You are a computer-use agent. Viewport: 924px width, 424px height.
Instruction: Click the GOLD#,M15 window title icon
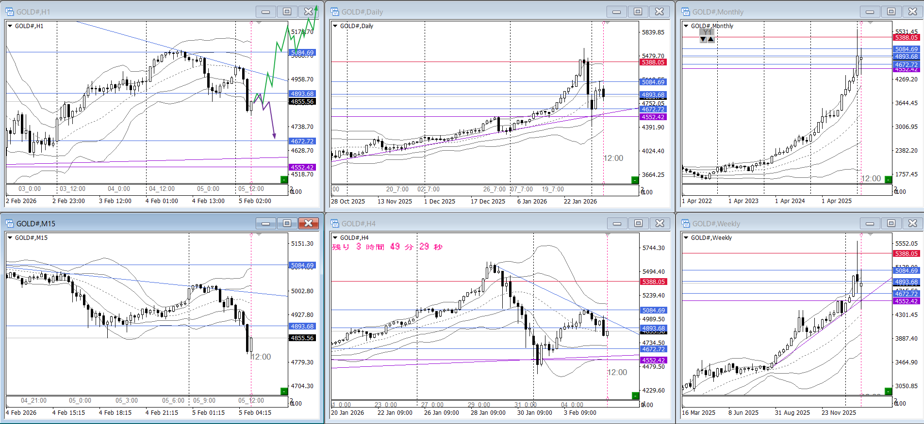coord(10,223)
